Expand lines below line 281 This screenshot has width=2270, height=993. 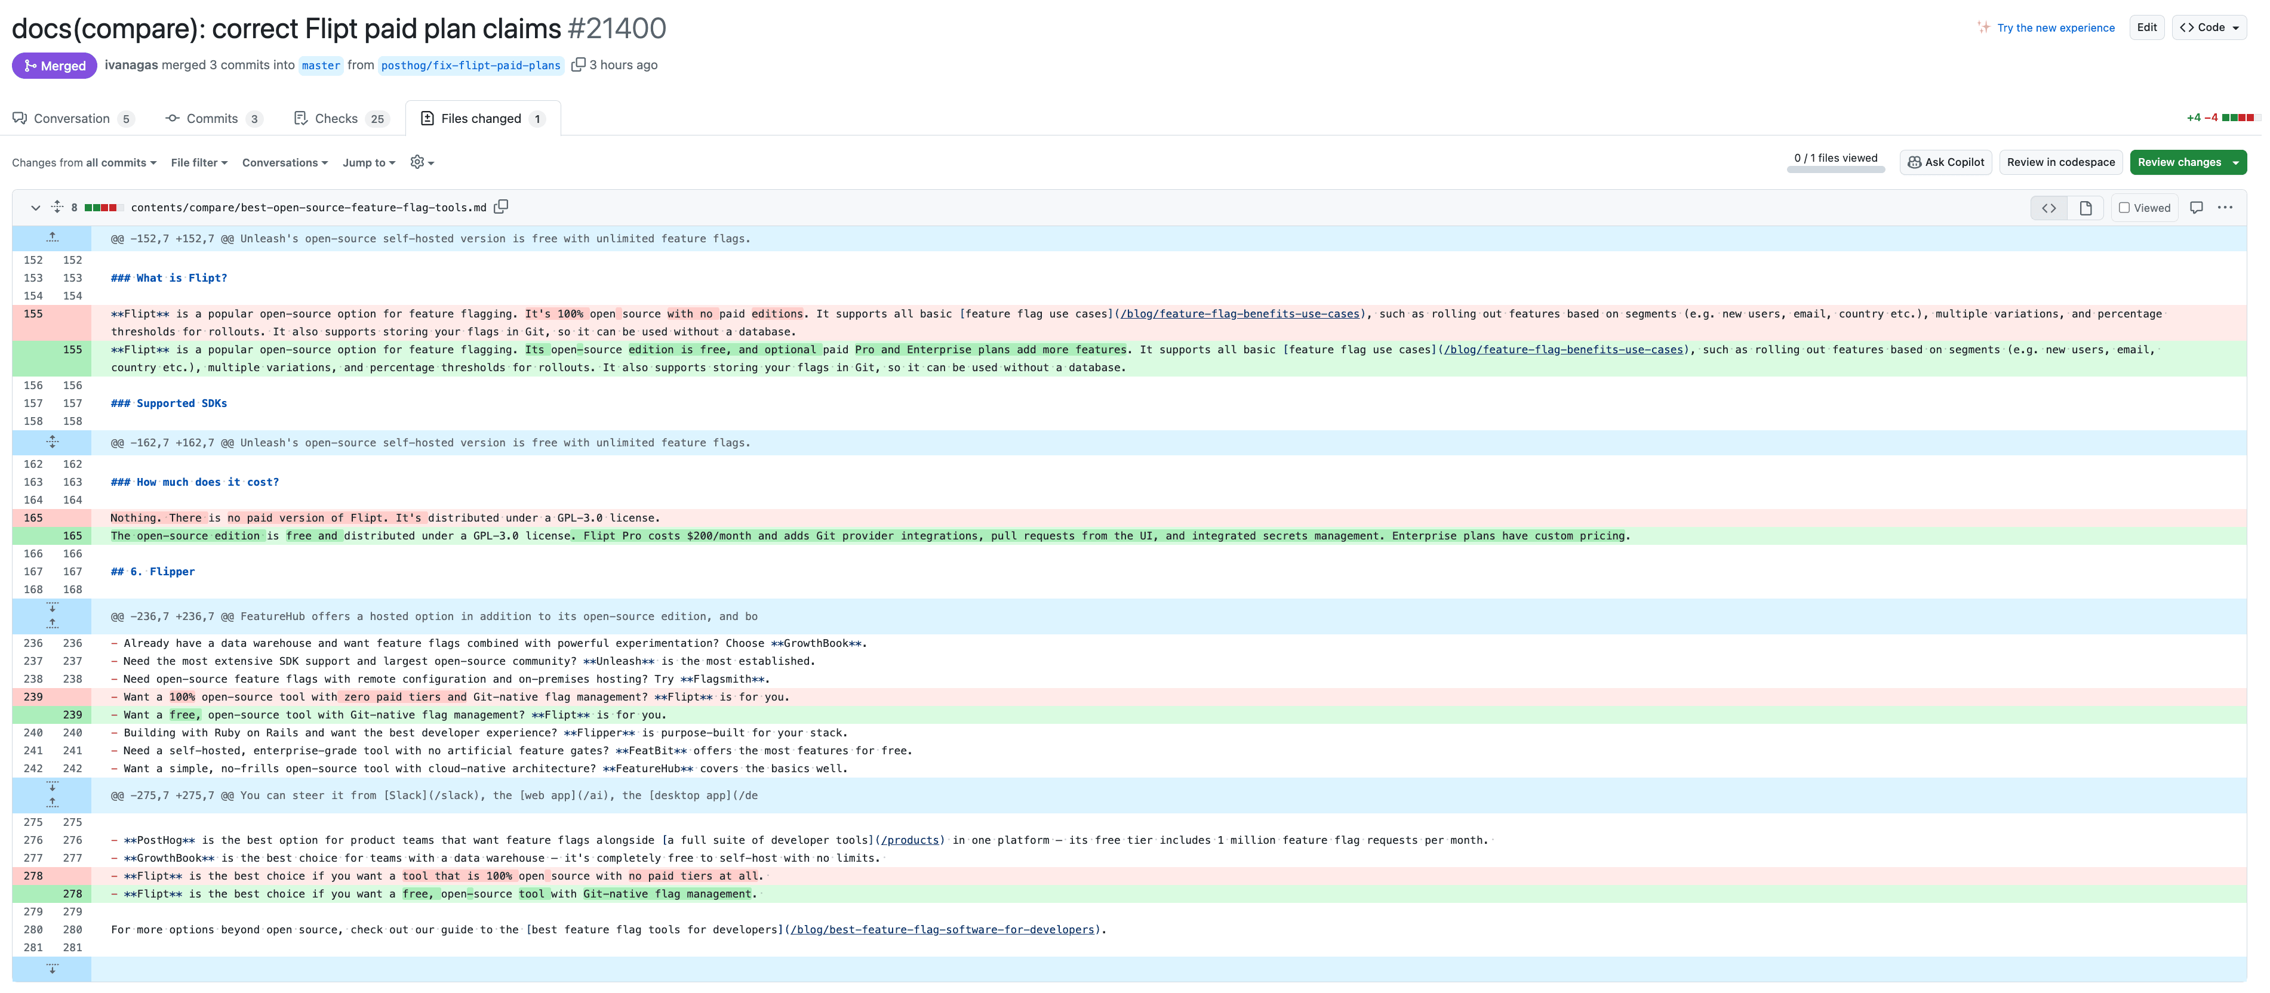52,969
